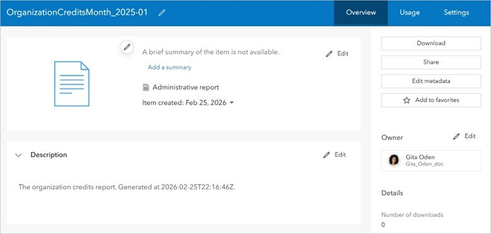Click the thumbnail edit pencil button

127,47
